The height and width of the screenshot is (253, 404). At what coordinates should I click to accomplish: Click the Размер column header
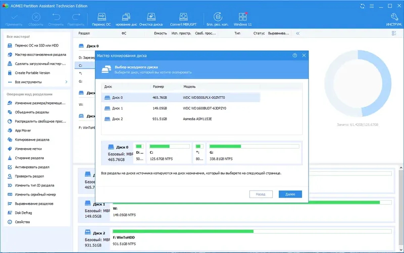coord(158,87)
